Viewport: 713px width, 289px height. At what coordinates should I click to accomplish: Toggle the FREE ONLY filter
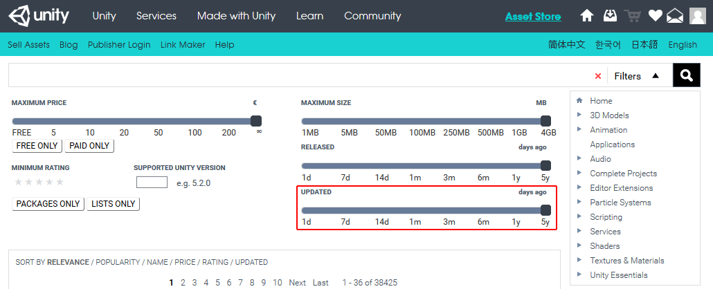(37, 146)
